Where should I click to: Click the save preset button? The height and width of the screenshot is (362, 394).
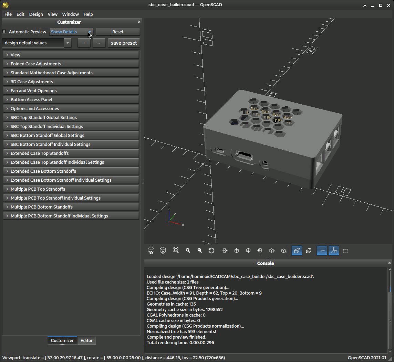(124, 43)
